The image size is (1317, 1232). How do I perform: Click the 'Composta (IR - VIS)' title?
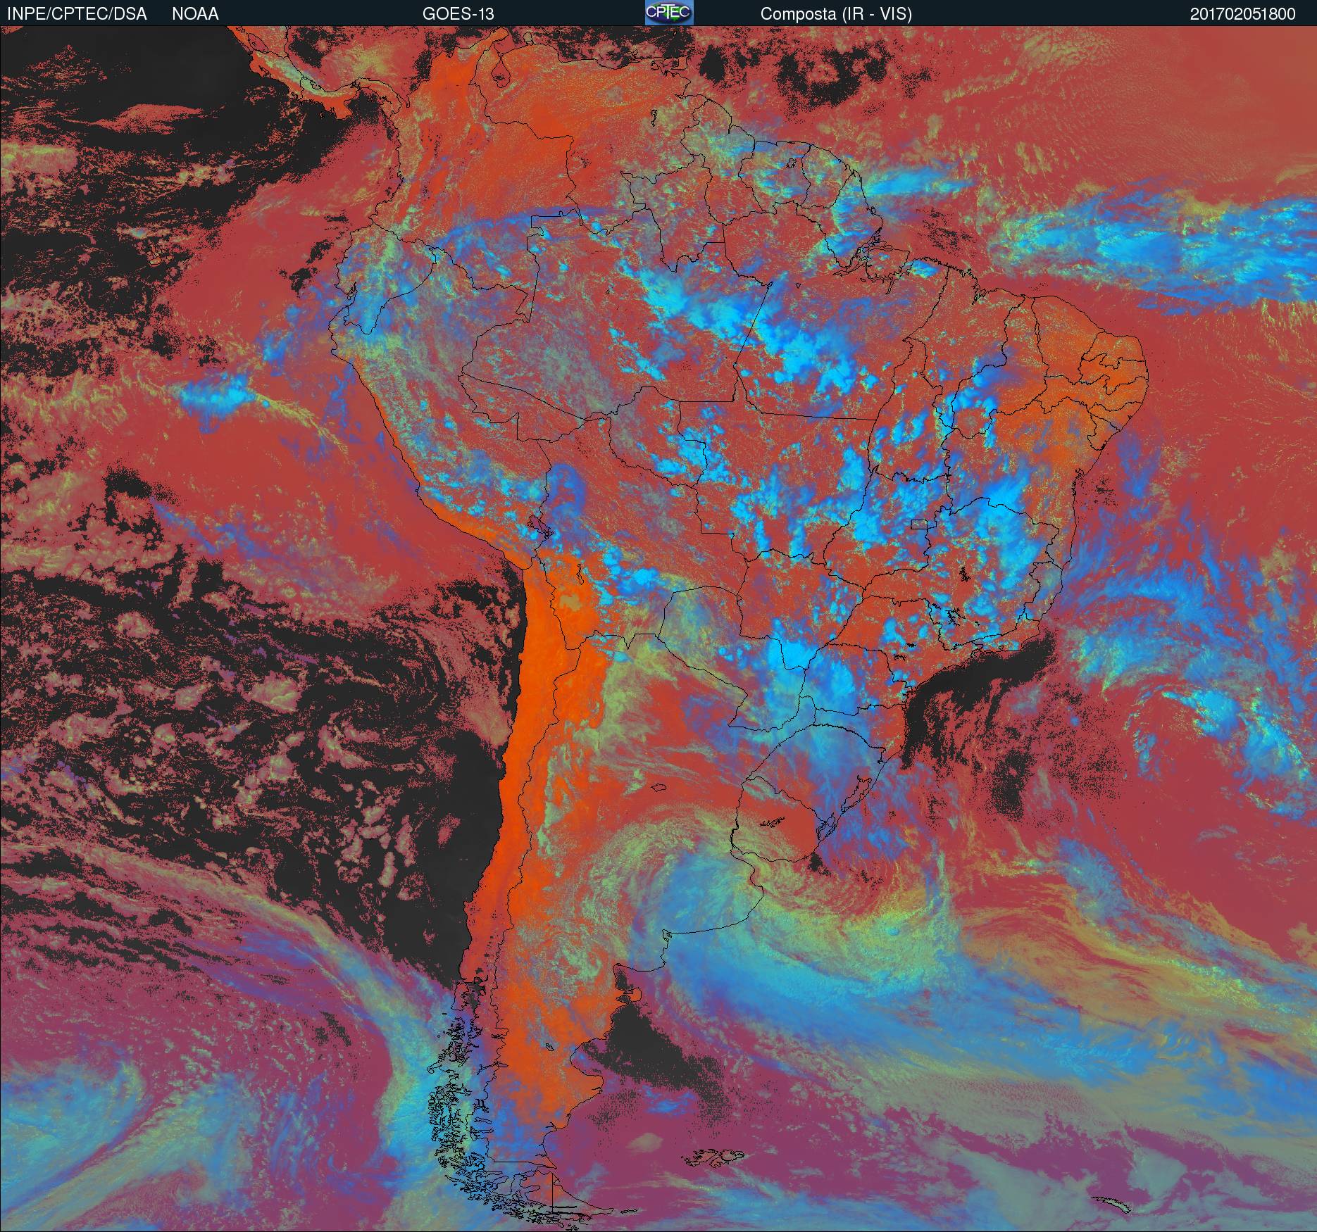click(836, 14)
